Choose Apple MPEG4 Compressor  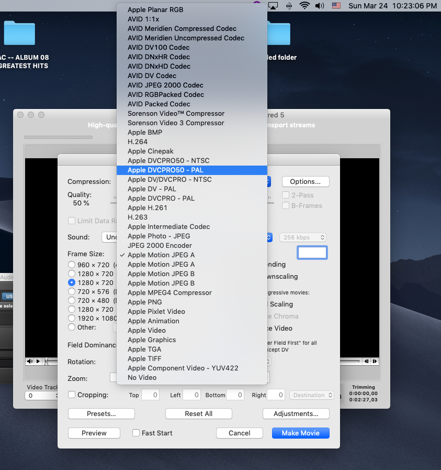(x=192, y=293)
